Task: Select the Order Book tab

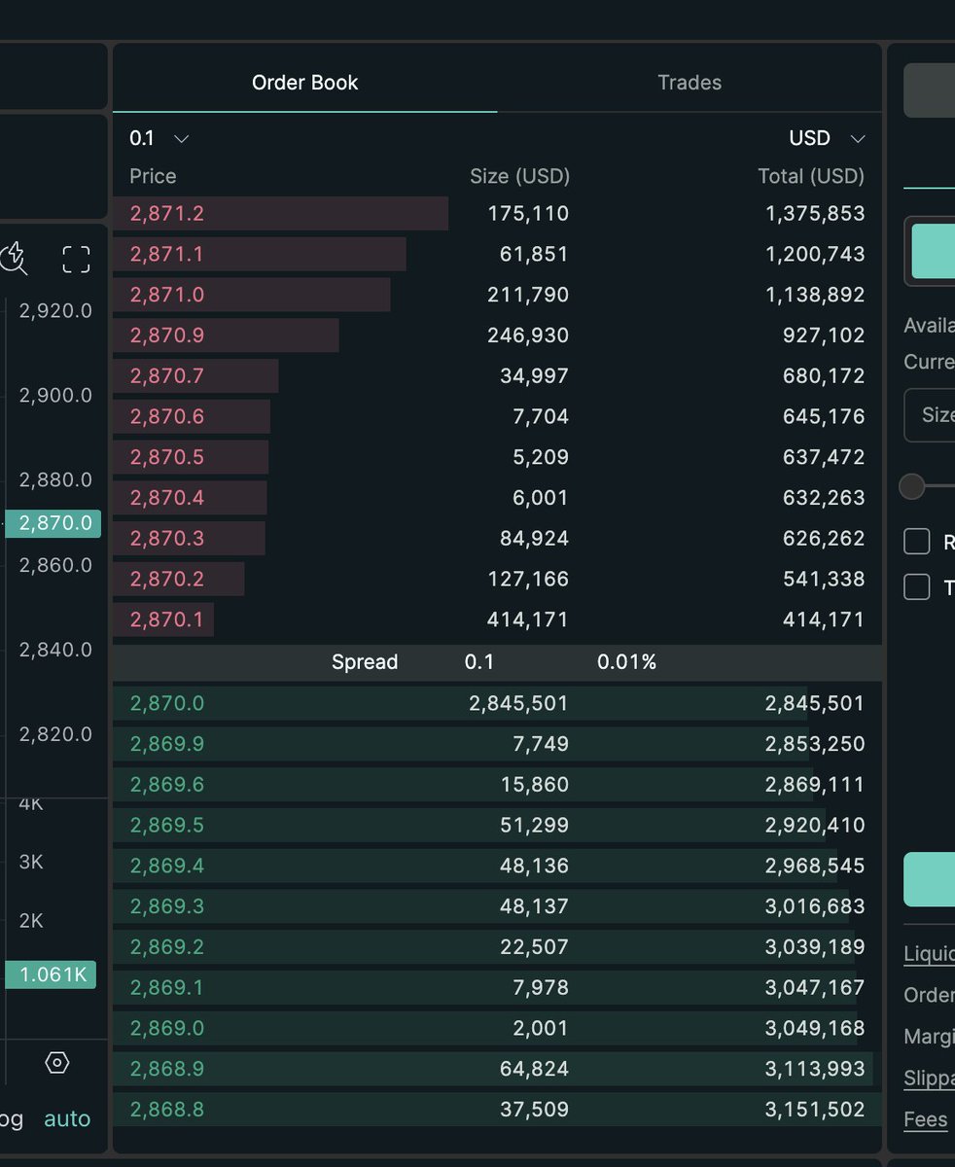Action: point(304,83)
